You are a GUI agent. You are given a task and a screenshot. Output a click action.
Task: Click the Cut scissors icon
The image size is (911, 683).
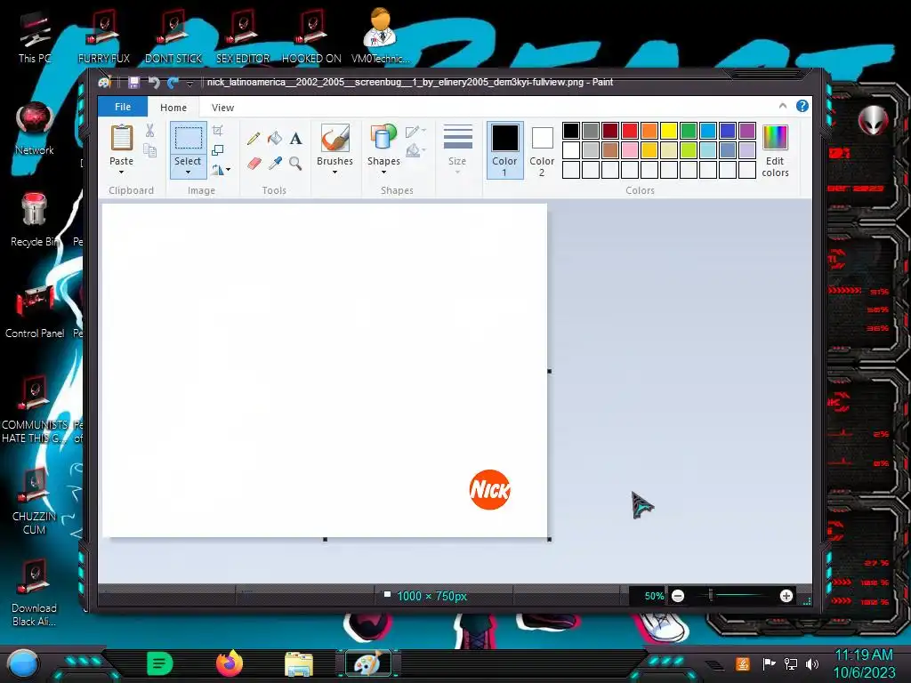coord(149,131)
